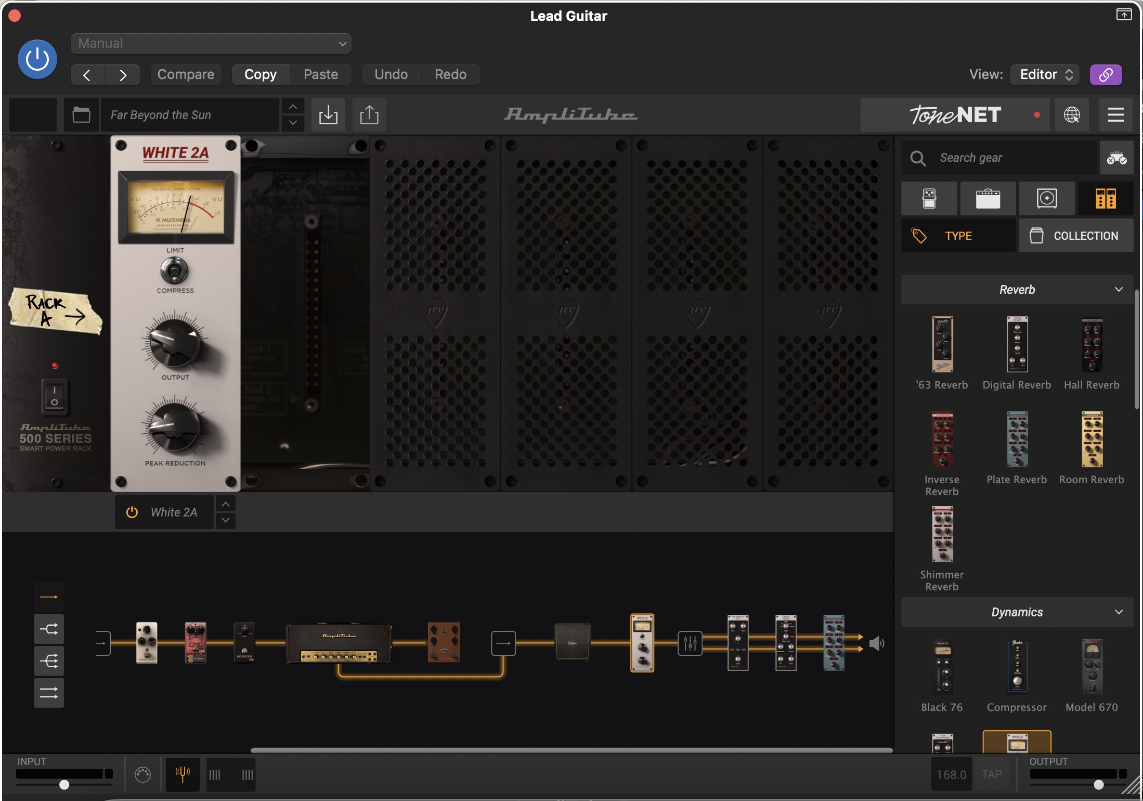Select the Compressor gear item
1143x801 pixels.
tap(1017, 676)
